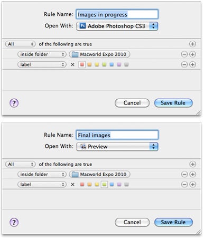Choose the purple label swatch in Final images dialog

[119, 185]
